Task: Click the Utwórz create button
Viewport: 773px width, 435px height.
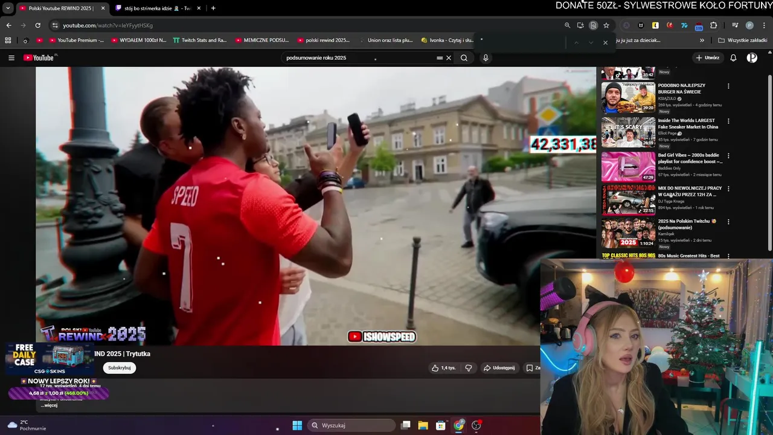Action: coord(707,58)
